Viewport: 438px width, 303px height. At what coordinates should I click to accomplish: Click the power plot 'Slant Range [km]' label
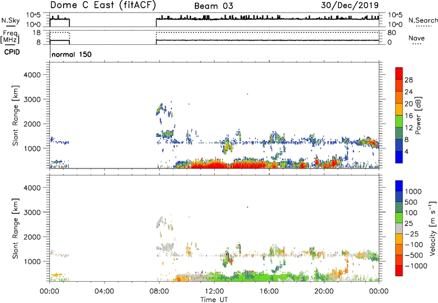coord(15,115)
